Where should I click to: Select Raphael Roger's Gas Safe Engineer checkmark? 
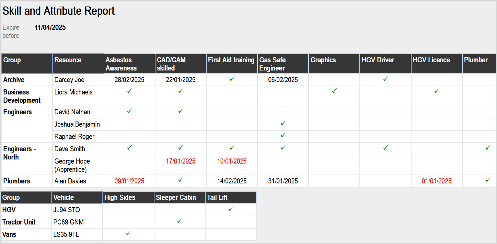pyautogui.click(x=283, y=136)
